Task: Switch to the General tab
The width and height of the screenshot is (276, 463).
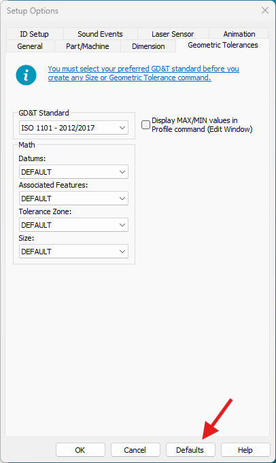Action: click(x=30, y=46)
